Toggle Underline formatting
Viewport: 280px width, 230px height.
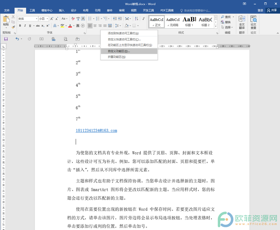pos(30,26)
